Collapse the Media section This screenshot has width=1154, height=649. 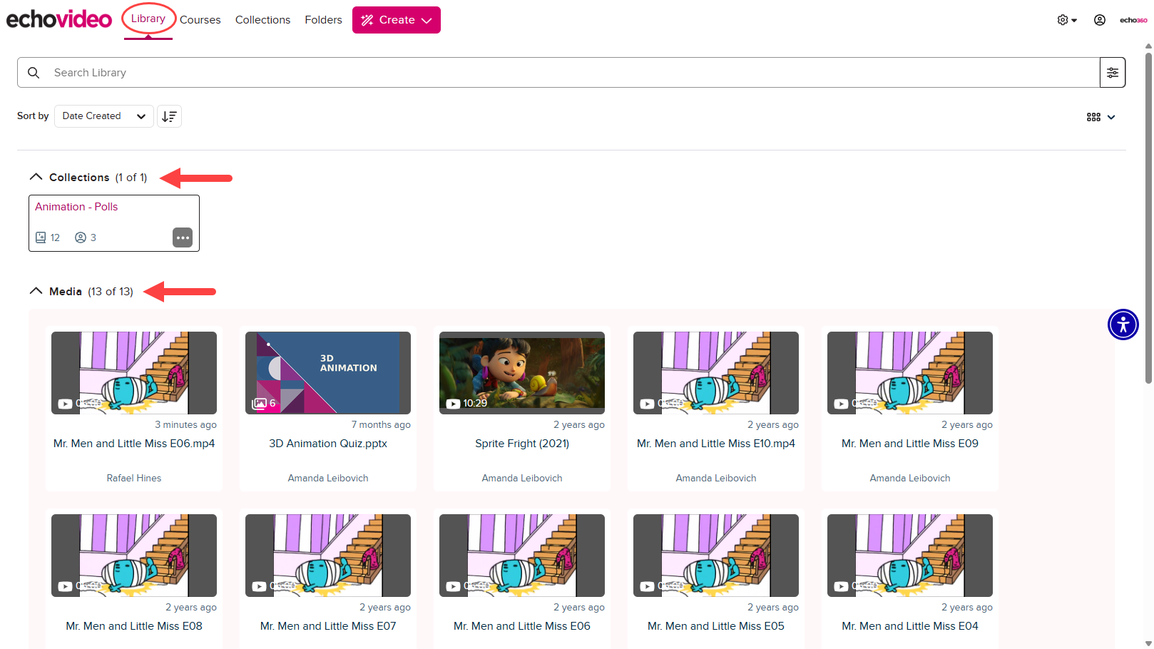point(36,291)
